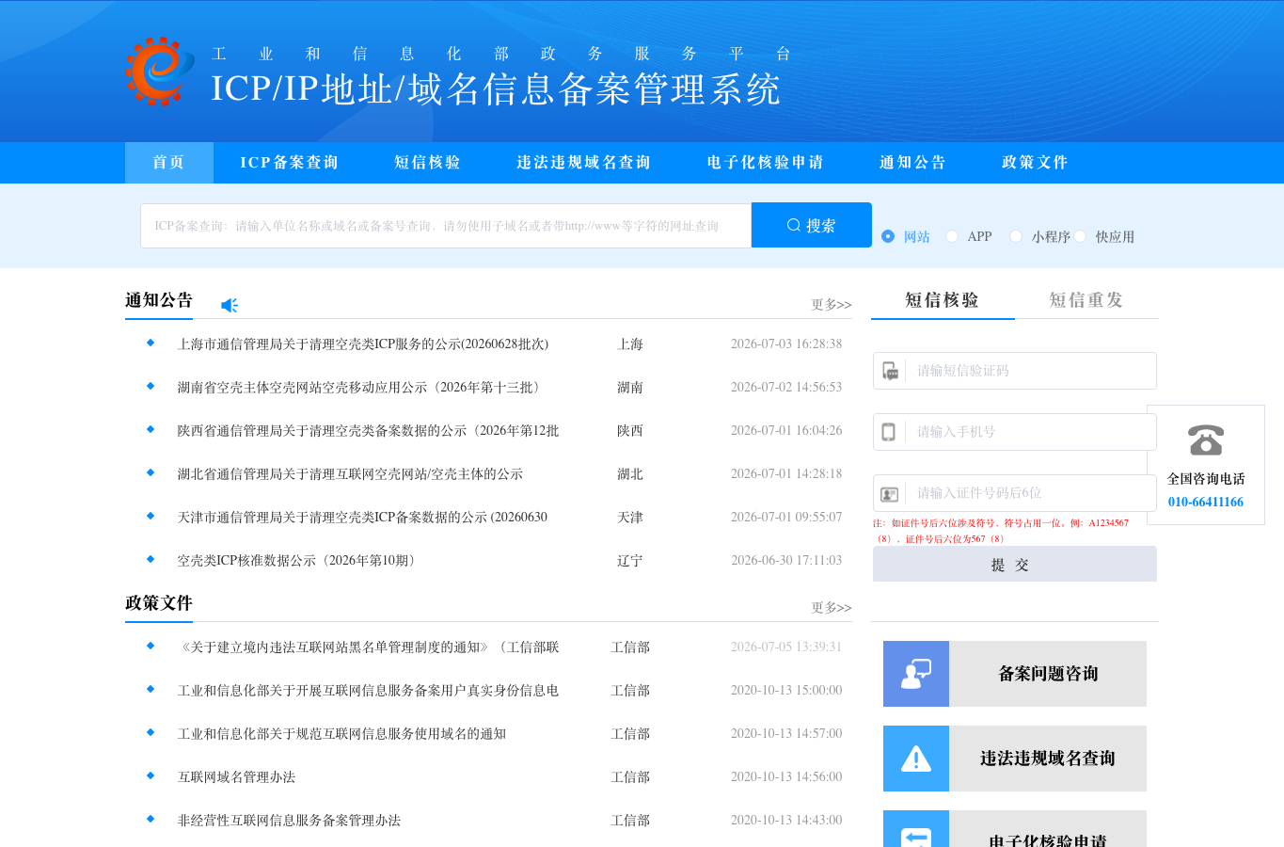Click the telephone hotline icon
This screenshot has width=1284, height=847.
pos(1206,440)
